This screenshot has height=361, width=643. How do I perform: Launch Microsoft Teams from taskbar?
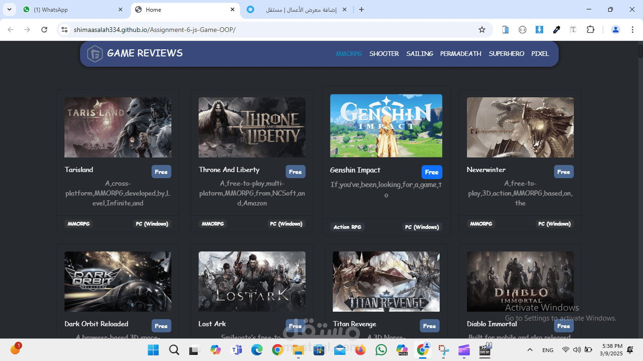click(x=236, y=350)
